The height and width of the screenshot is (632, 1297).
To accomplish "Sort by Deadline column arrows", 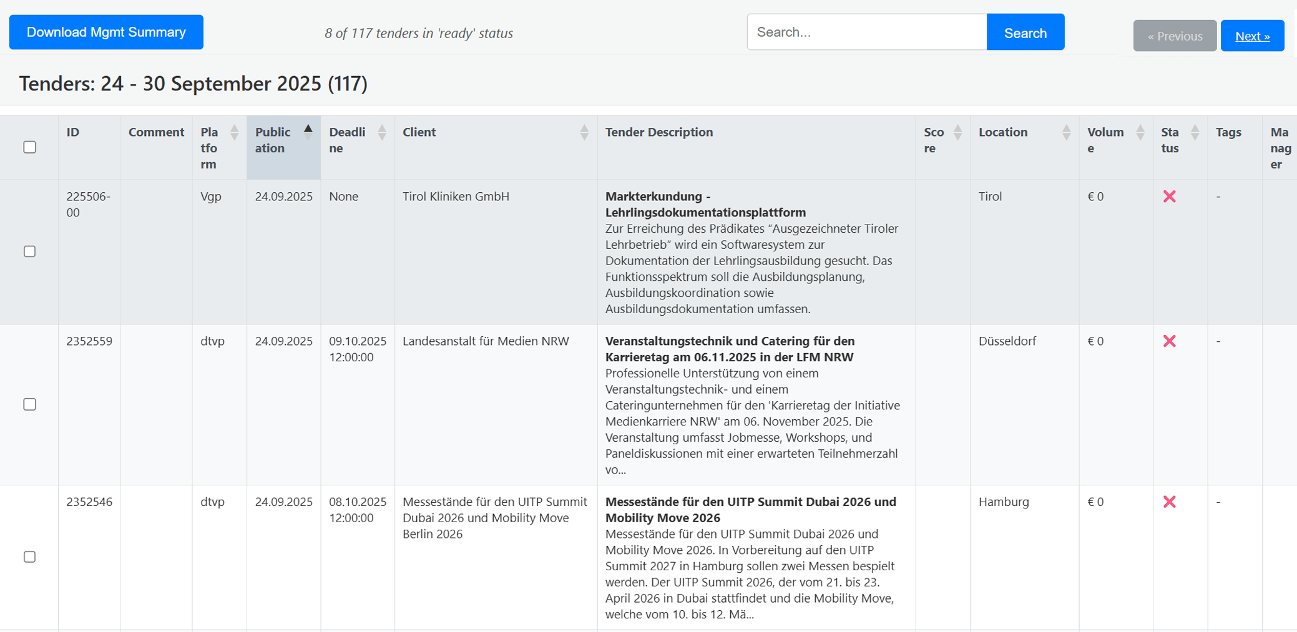I will point(381,132).
